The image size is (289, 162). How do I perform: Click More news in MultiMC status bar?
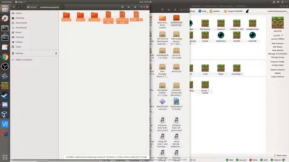(280, 155)
